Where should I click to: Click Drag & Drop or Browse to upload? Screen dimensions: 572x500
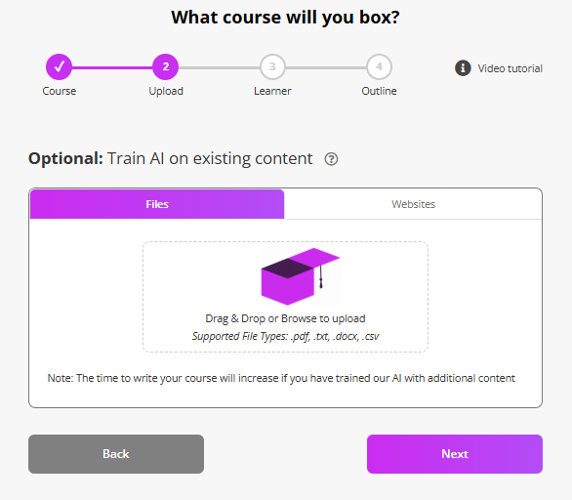pyautogui.click(x=285, y=318)
